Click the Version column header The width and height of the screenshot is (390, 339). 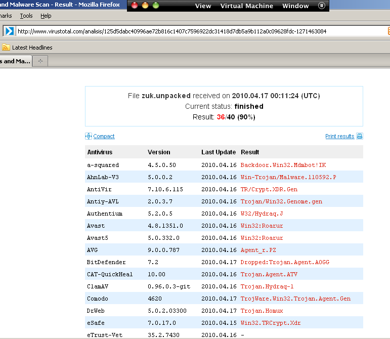coord(159,152)
